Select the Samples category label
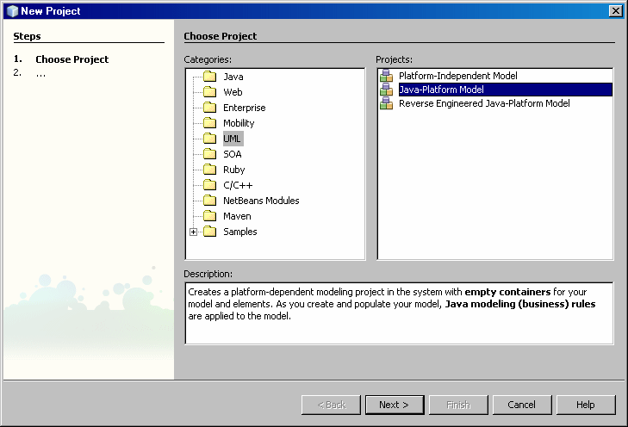The height and width of the screenshot is (427, 628). click(x=239, y=232)
